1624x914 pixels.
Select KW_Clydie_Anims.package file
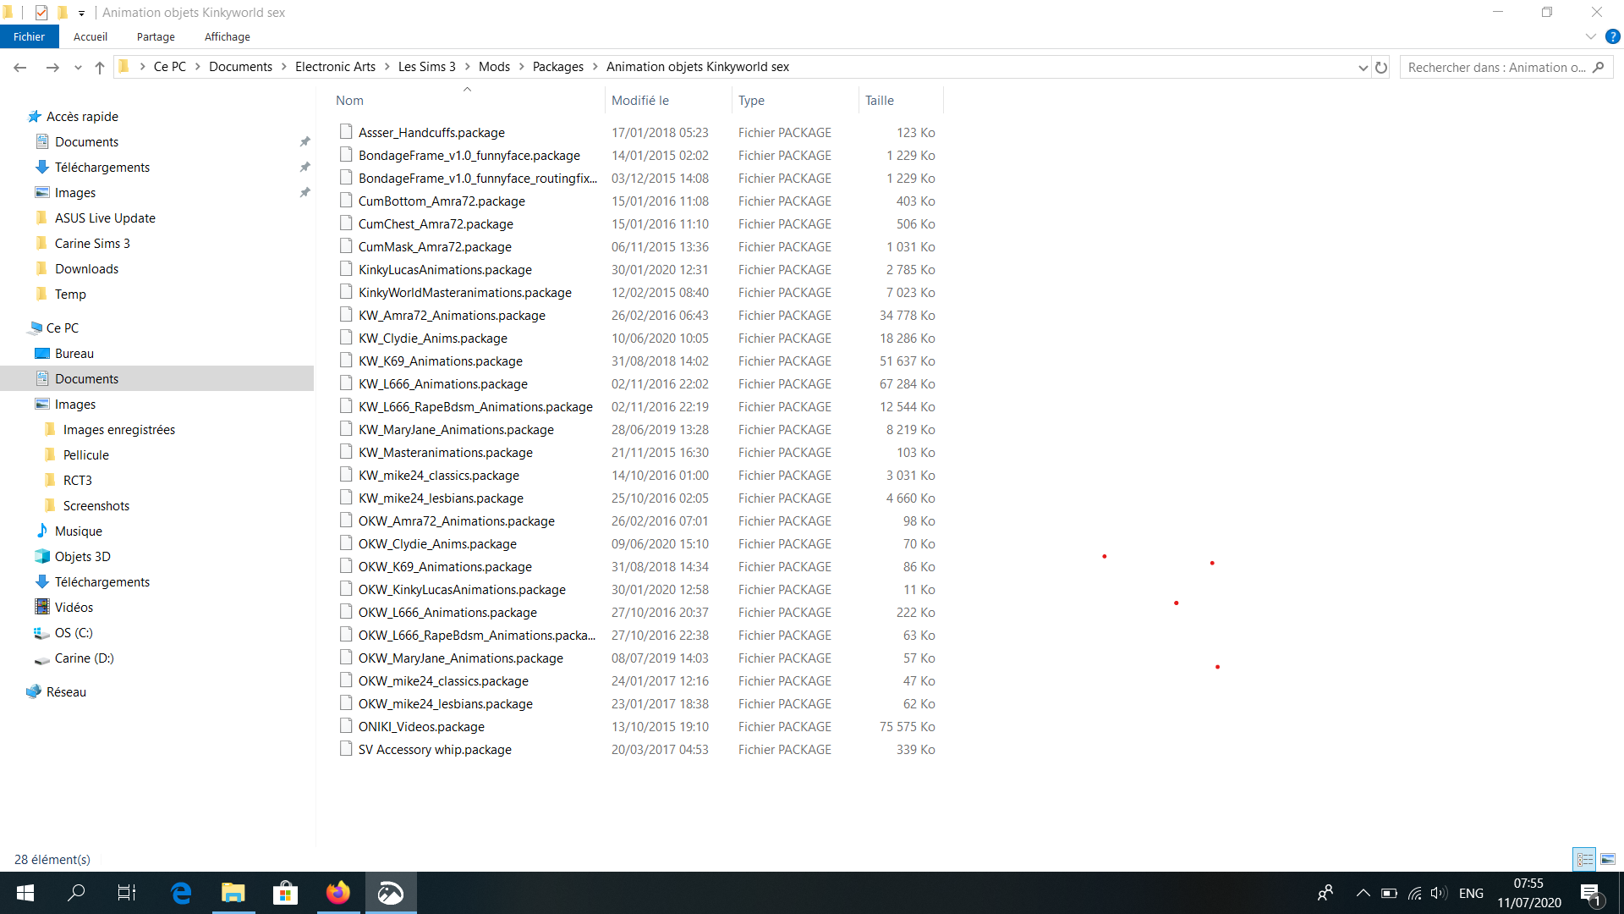click(433, 339)
